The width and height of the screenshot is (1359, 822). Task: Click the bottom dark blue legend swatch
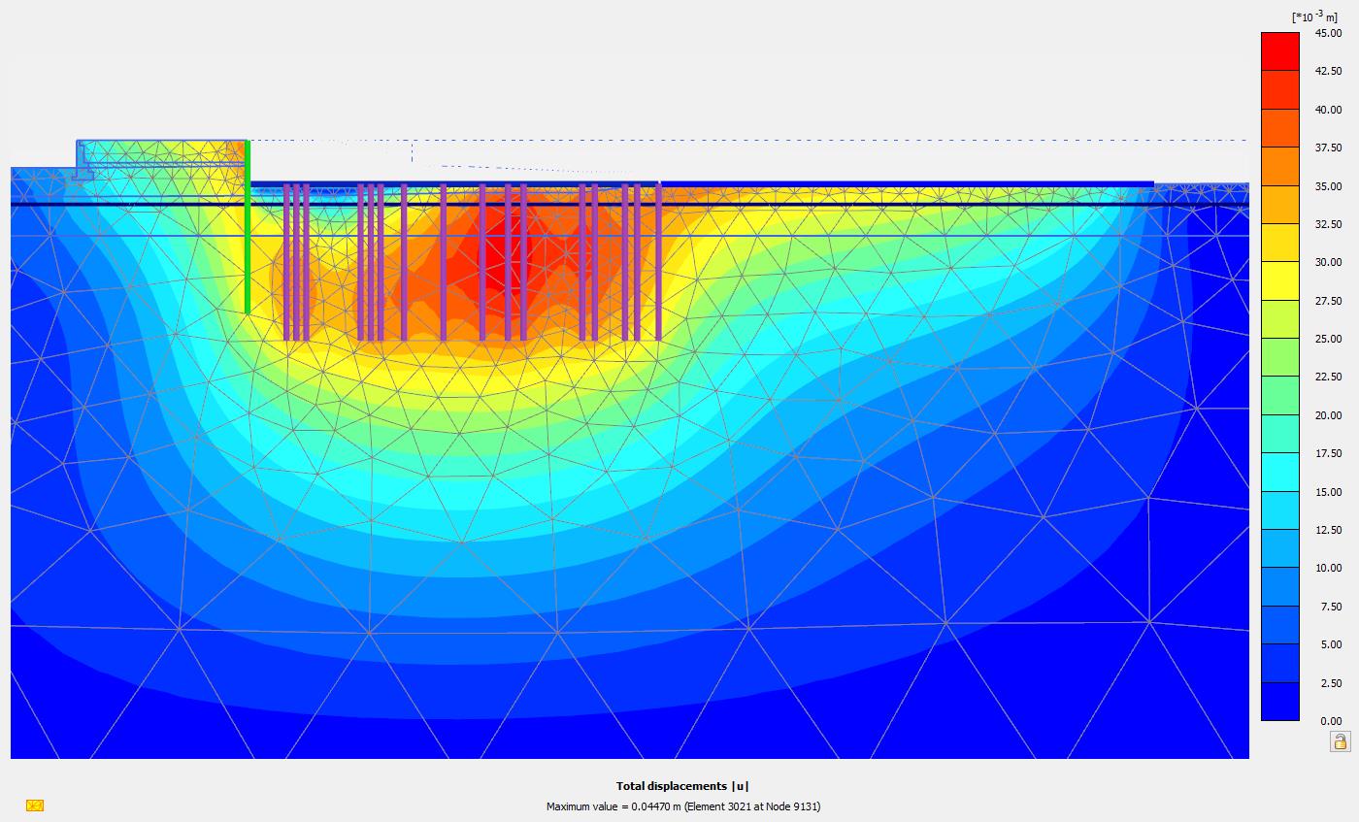(x=1279, y=702)
